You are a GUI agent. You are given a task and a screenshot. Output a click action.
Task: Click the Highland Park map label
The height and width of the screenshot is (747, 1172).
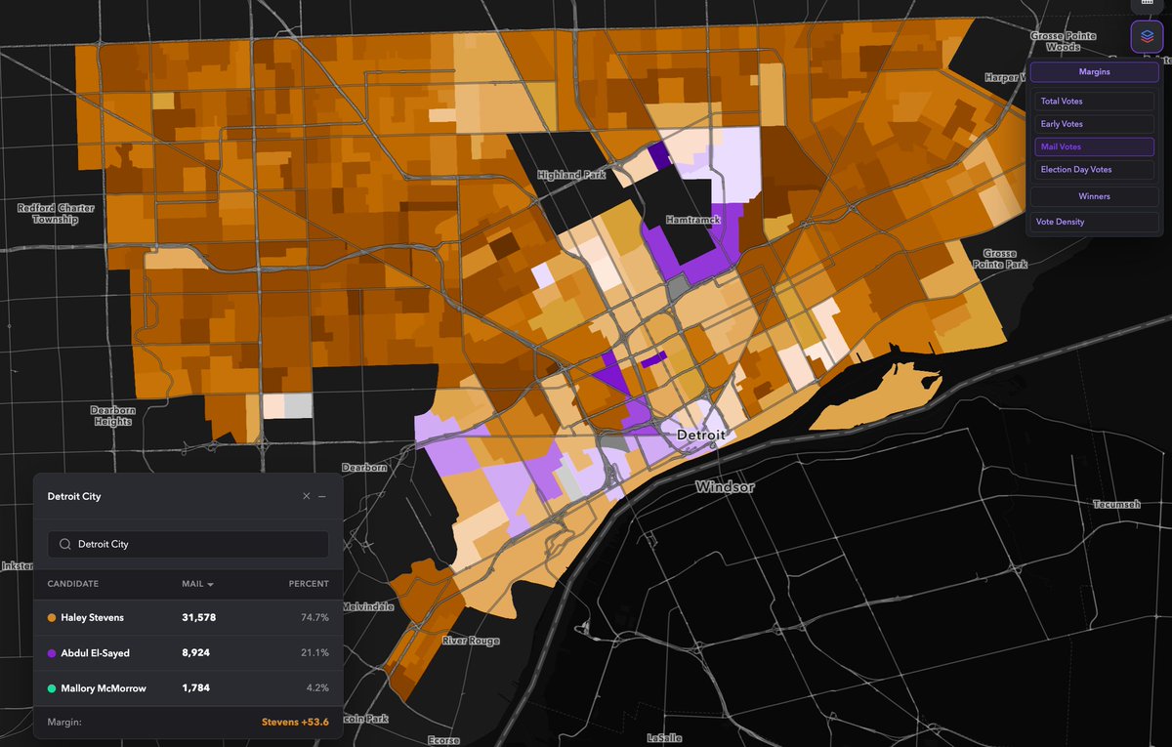(x=571, y=176)
